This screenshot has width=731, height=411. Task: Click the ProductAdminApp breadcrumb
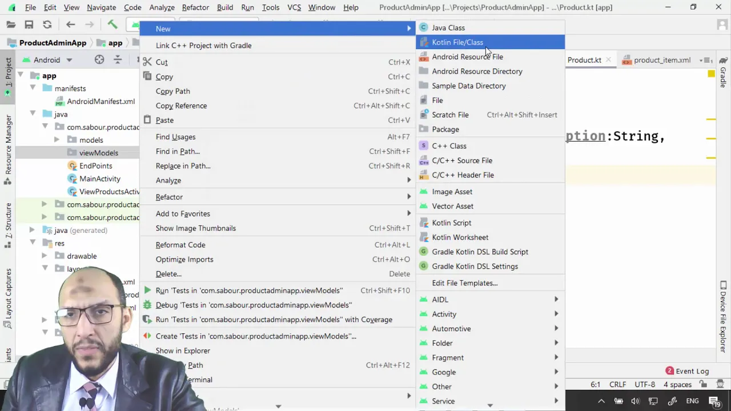pos(47,43)
